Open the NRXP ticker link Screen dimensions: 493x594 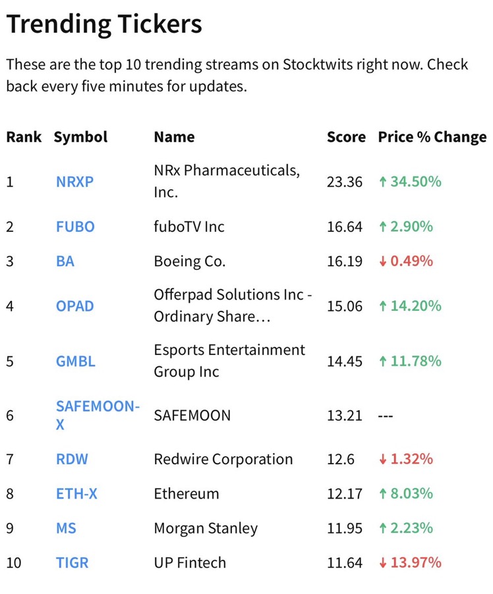(74, 182)
